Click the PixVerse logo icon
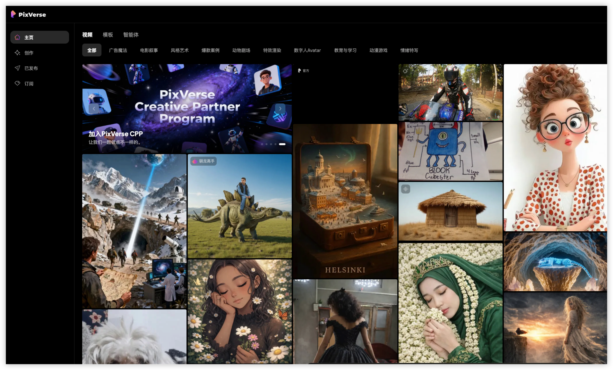 click(x=13, y=14)
